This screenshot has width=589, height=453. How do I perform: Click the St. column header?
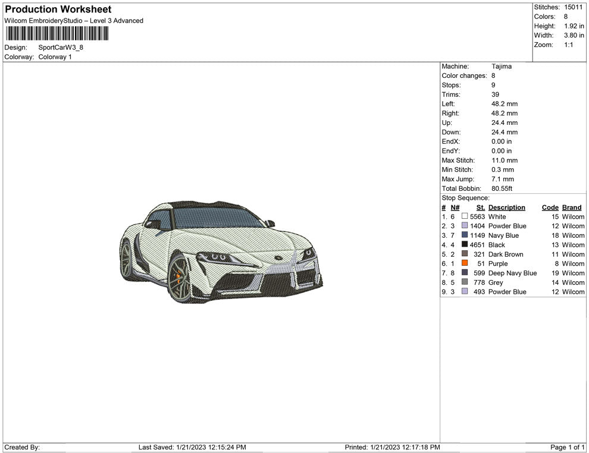tap(480, 207)
